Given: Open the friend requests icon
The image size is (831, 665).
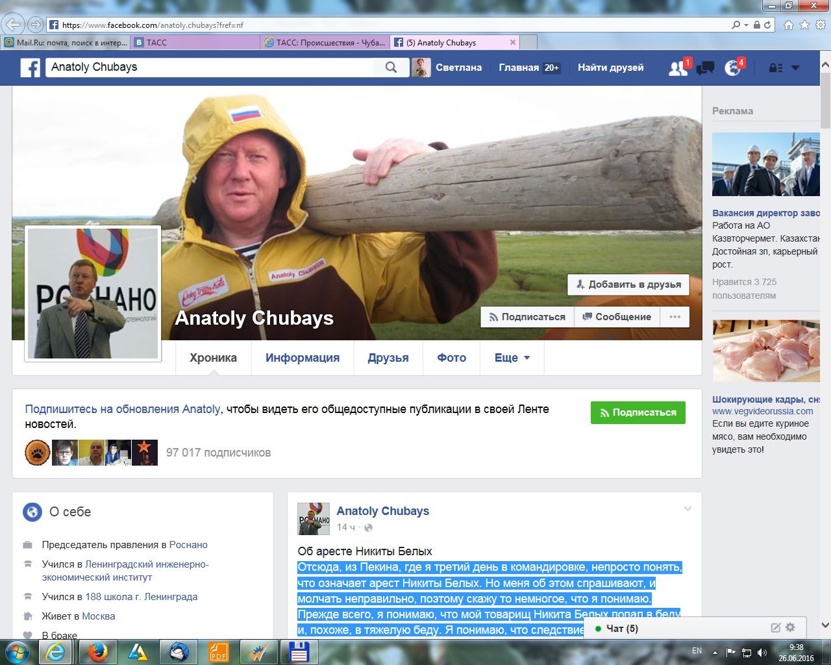Looking at the screenshot, I should click(x=677, y=68).
